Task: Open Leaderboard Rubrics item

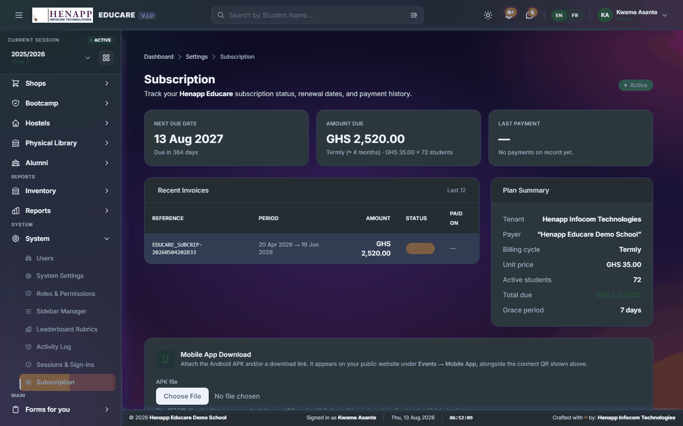Action: click(67, 329)
